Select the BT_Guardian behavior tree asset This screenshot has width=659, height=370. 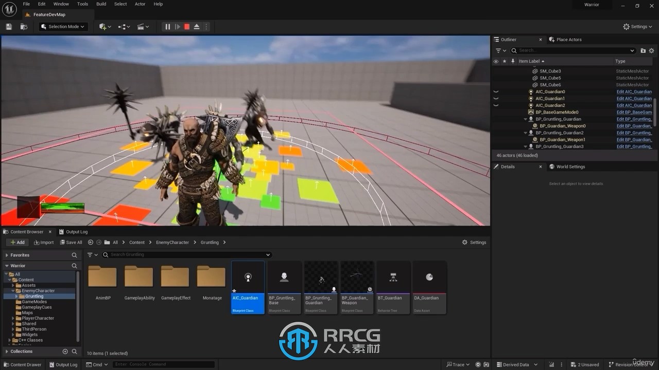tap(393, 287)
